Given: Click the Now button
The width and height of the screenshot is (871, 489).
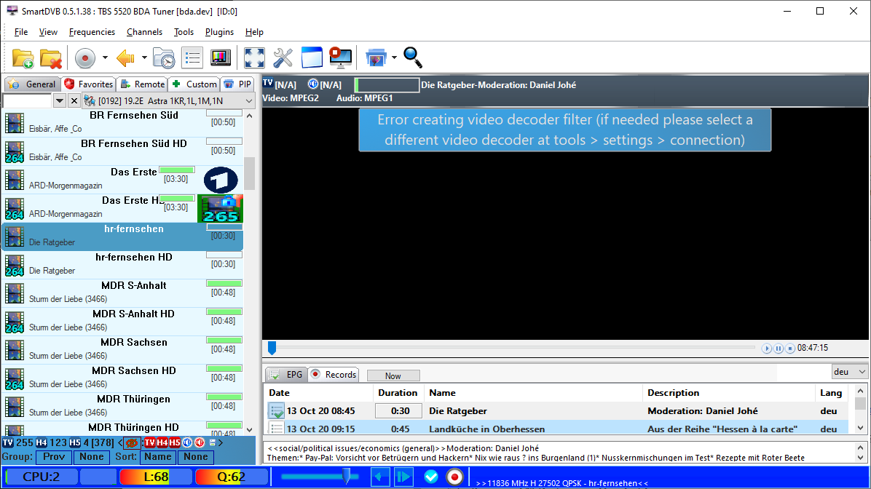Looking at the screenshot, I should click(393, 375).
